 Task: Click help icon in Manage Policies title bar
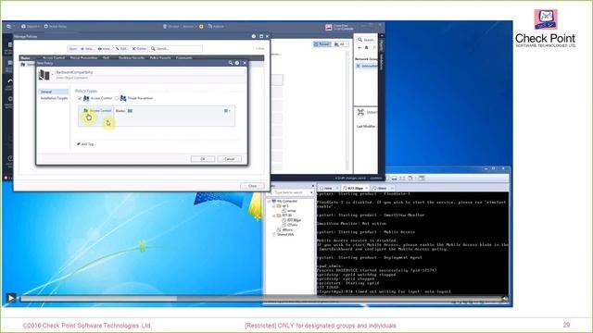click(254, 36)
